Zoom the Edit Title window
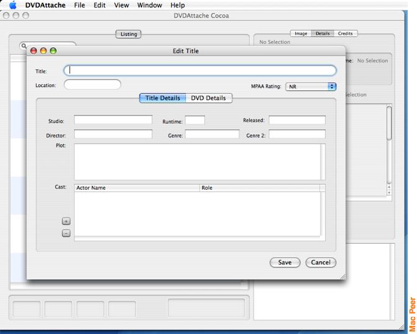The image size is (417, 334). coord(53,51)
